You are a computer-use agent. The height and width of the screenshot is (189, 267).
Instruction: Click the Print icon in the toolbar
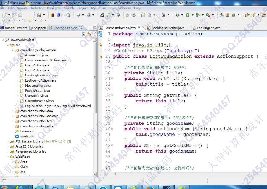(20, 15)
